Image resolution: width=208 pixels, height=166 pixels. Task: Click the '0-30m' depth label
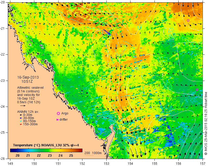pos(28,115)
